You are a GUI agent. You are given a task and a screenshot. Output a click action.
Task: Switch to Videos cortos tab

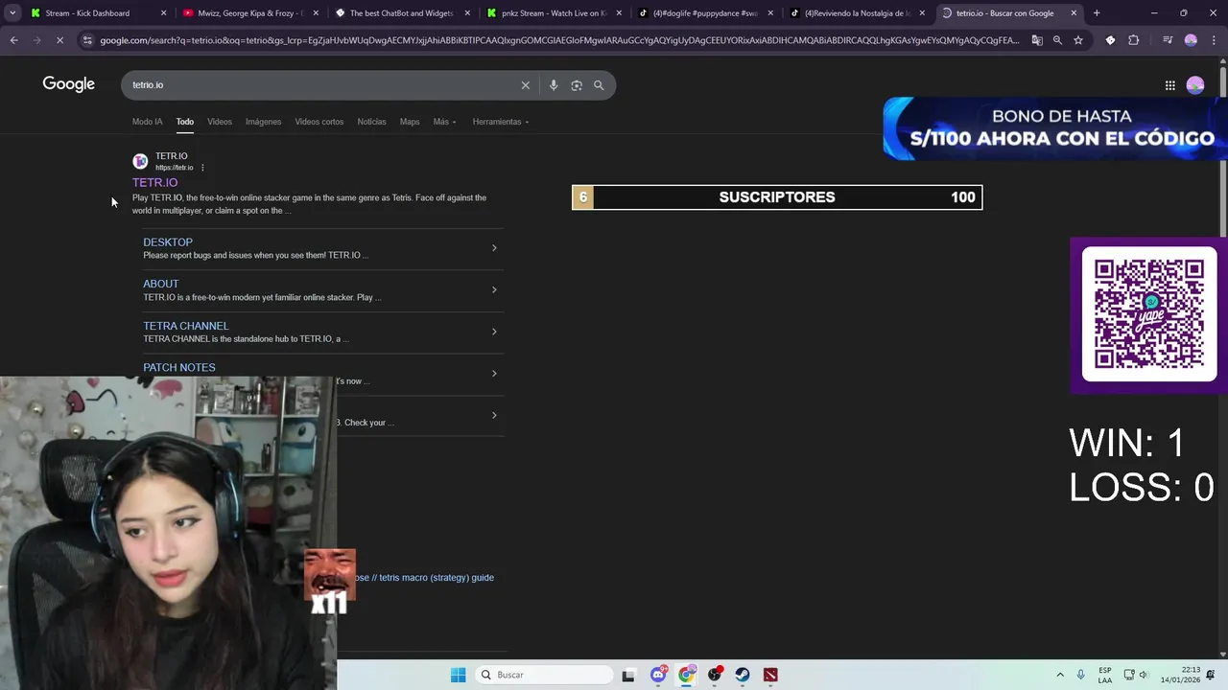pyautogui.click(x=319, y=122)
